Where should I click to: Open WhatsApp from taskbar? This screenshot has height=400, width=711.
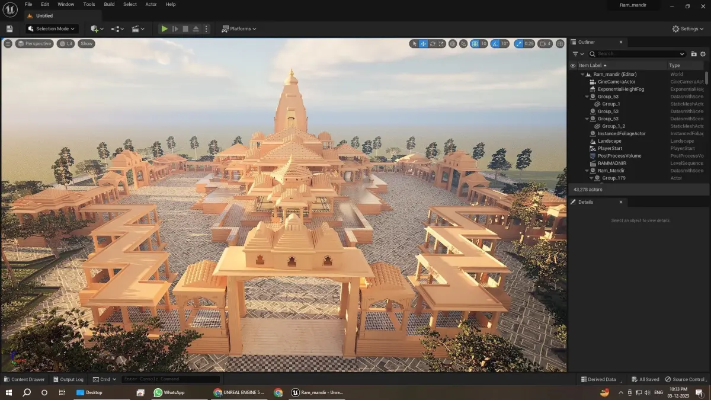click(x=169, y=392)
